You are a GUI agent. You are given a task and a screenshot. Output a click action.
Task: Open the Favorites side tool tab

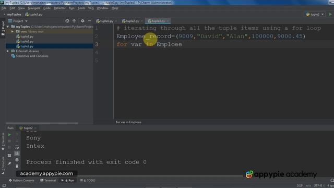[x=3, y=142]
